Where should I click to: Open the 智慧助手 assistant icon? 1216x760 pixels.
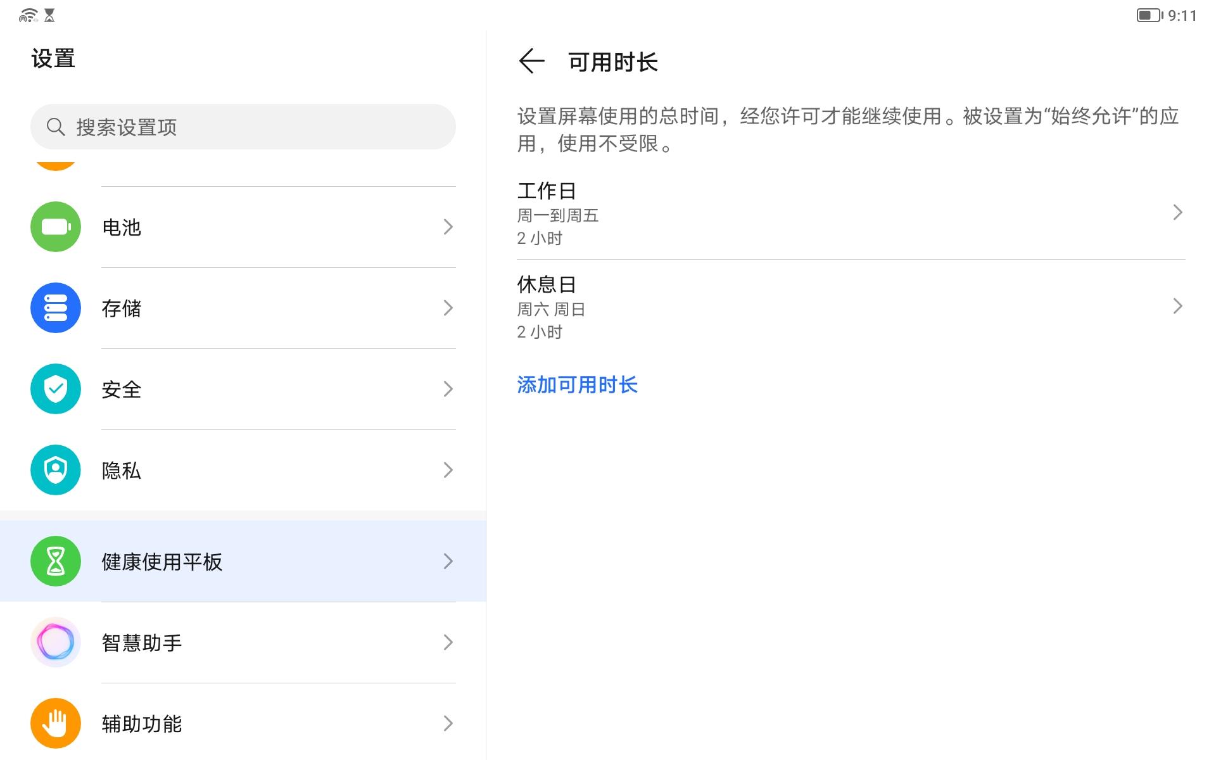click(x=55, y=642)
